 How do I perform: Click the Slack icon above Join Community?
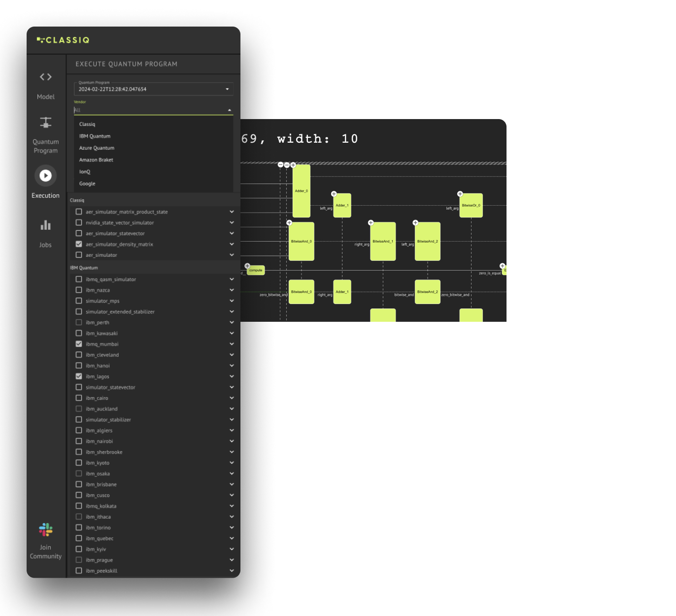[x=45, y=530]
